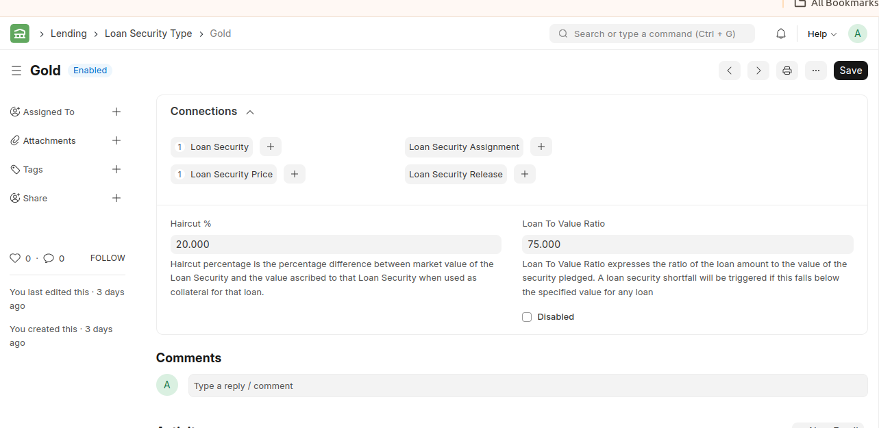Follow this document
Screen dimensions: 879x428
(108, 258)
